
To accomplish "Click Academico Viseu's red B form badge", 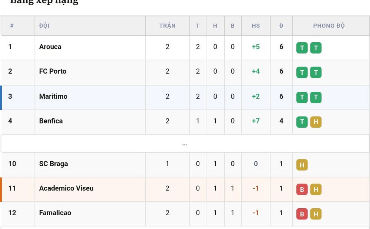I will (x=302, y=189).
